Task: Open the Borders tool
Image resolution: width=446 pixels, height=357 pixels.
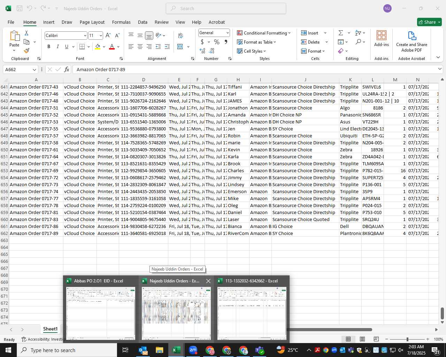Action: click(x=82, y=47)
